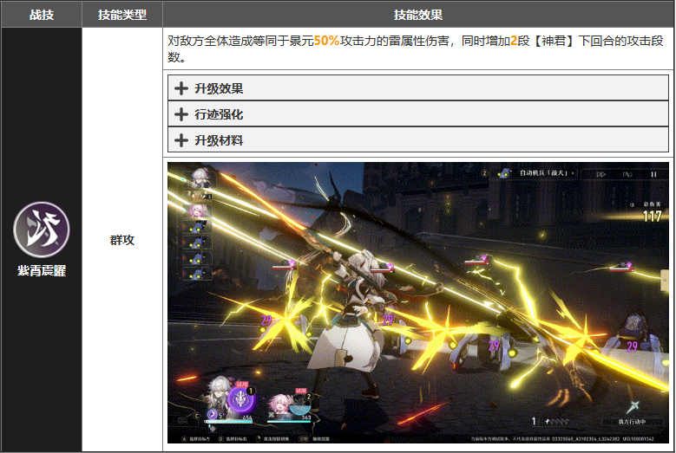Click the 我方行动中 status label
Image resolution: width=676 pixels, height=453 pixels.
point(632,422)
